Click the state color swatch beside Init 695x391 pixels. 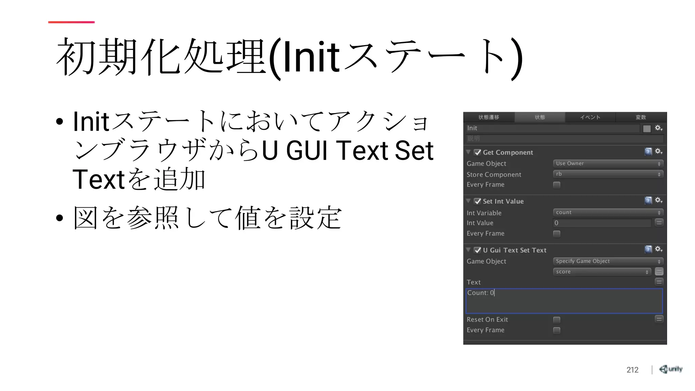click(647, 129)
